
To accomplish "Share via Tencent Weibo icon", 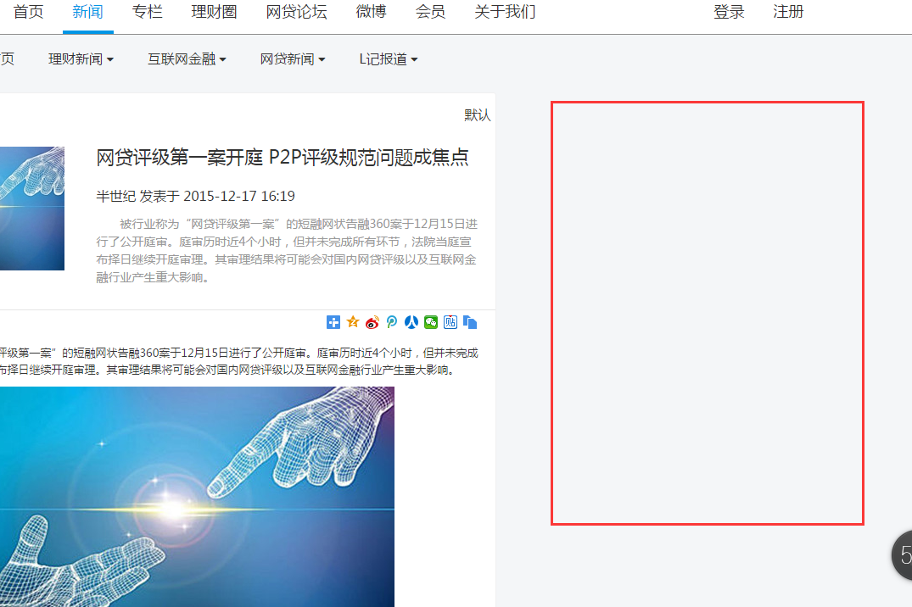I will coord(392,322).
